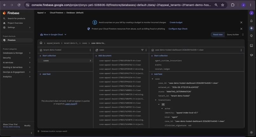The image size is (256, 137).
Task: Dismiss the App Check banner
Action: (241, 29)
